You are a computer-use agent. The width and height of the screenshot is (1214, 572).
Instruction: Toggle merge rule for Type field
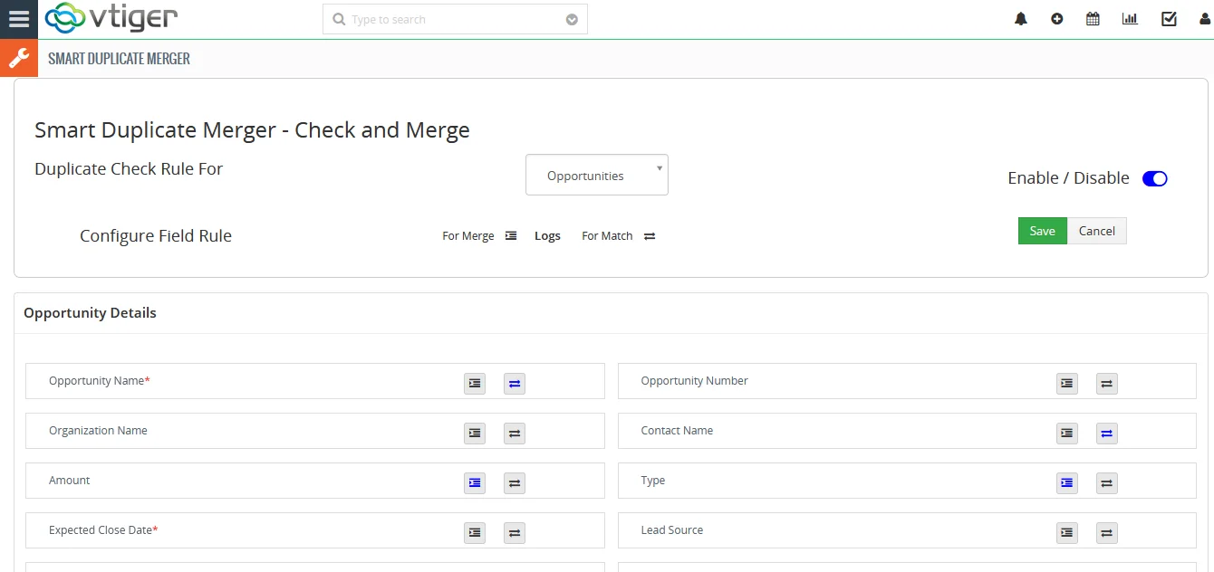click(x=1067, y=482)
